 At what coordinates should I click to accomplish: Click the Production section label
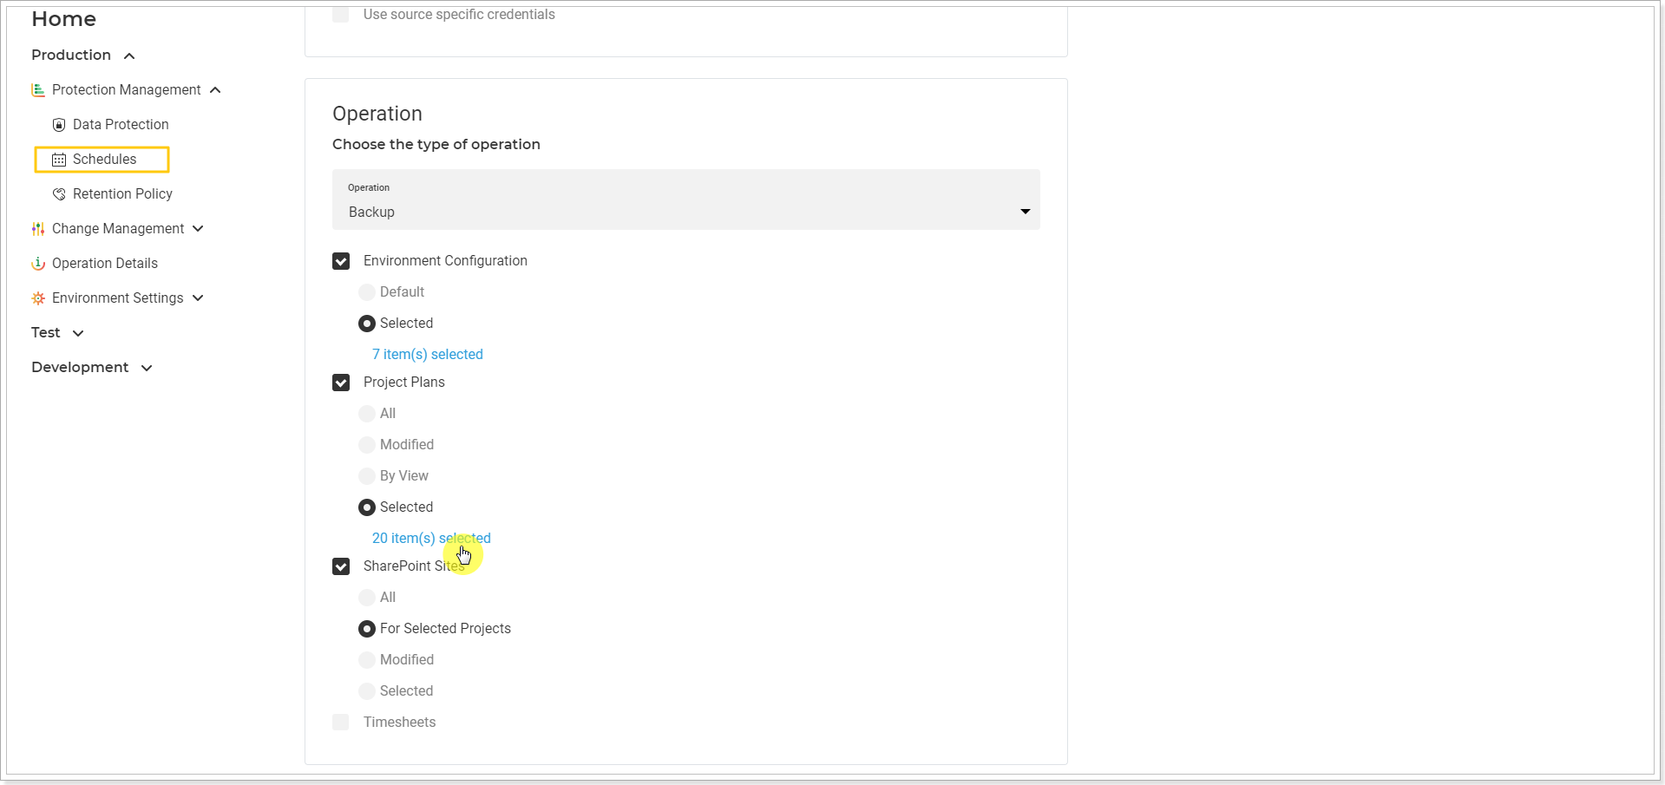71,55
